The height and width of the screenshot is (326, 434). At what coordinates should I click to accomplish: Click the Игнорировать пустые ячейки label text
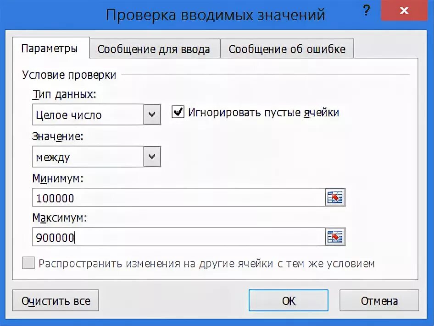(x=263, y=113)
